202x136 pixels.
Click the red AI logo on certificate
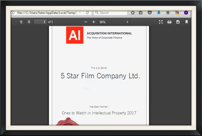point(75,35)
